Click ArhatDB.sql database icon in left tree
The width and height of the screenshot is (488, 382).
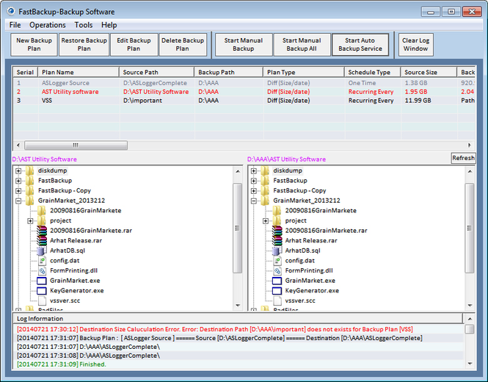point(41,251)
